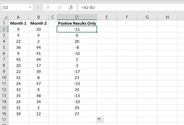Select row 1 header
The image size is (184, 125).
pos(4,23)
